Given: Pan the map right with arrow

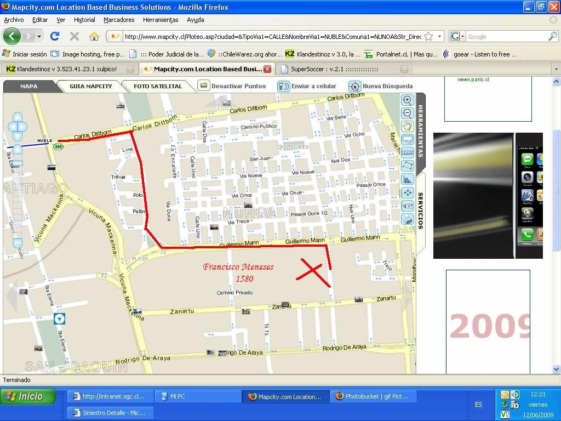Looking at the screenshot, I should [23, 127].
